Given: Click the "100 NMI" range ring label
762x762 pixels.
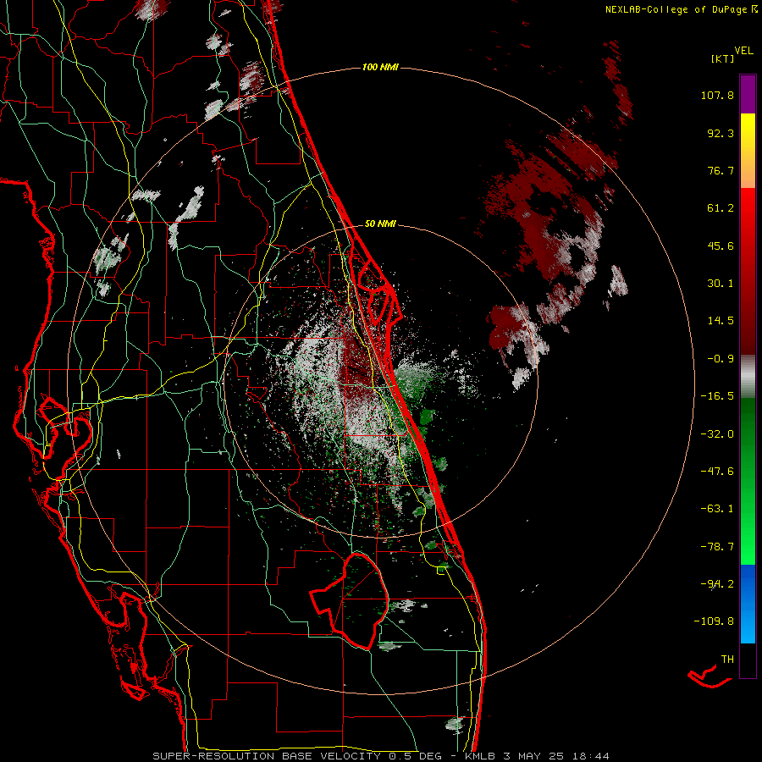Looking at the screenshot, I should coord(380,67).
